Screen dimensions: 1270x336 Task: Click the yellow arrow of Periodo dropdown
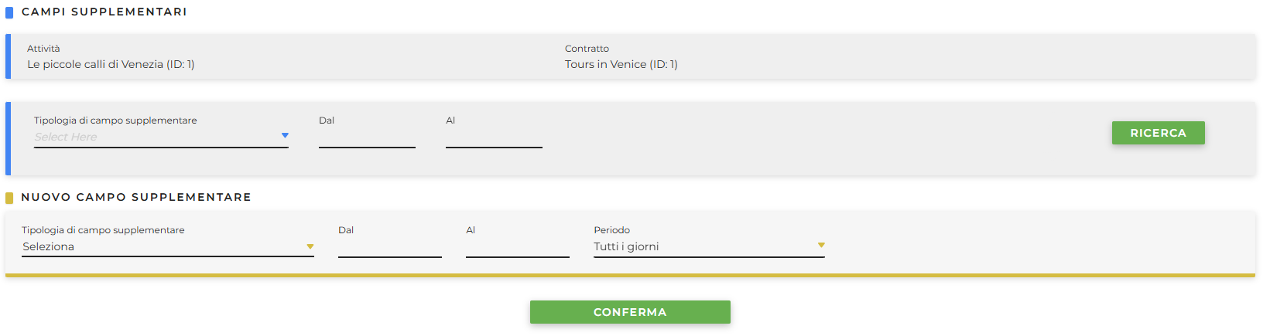pos(821,246)
